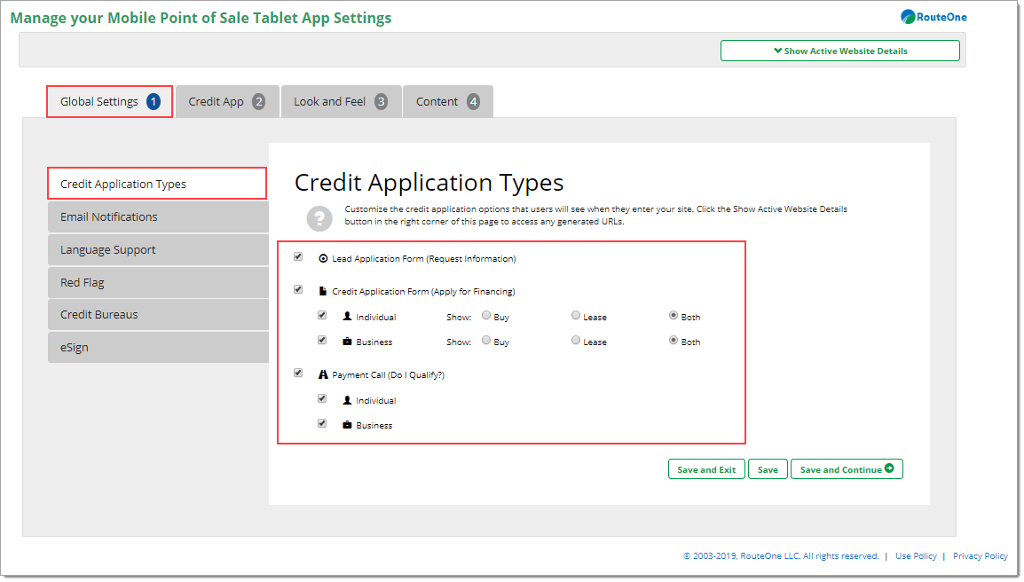Toggle Individual checkbox under Payment Call
This screenshot has width=1024, height=582.
pyautogui.click(x=322, y=398)
